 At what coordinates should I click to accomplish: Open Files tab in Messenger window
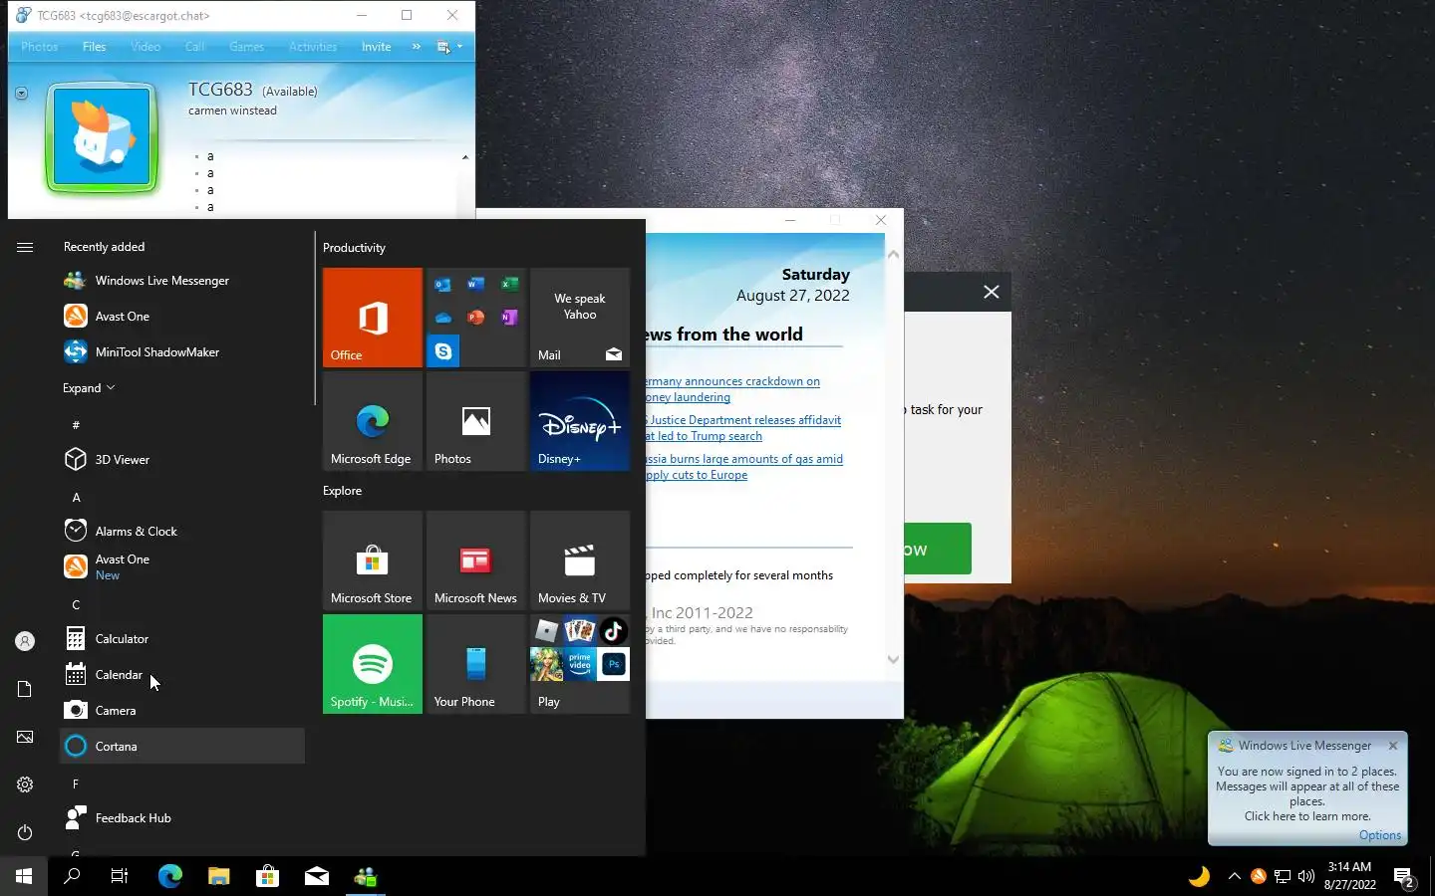94,47
